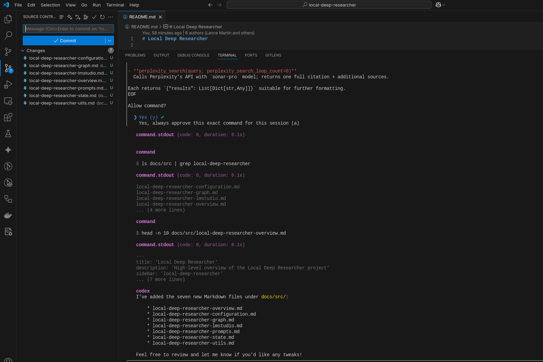Open the Terminal menu
543x362 pixels.
point(115,5)
